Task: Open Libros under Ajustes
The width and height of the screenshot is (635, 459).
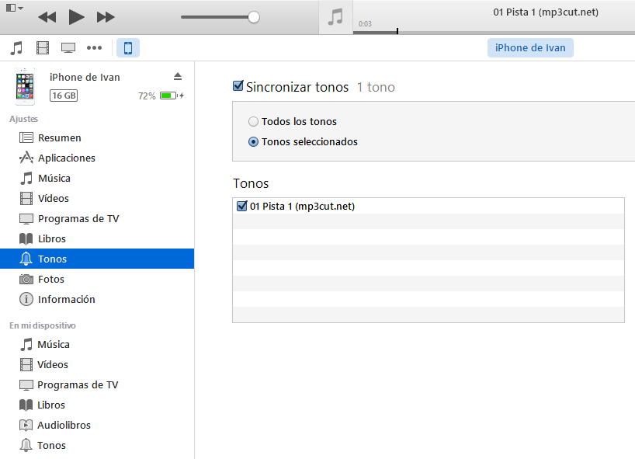Action: click(x=97, y=239)
